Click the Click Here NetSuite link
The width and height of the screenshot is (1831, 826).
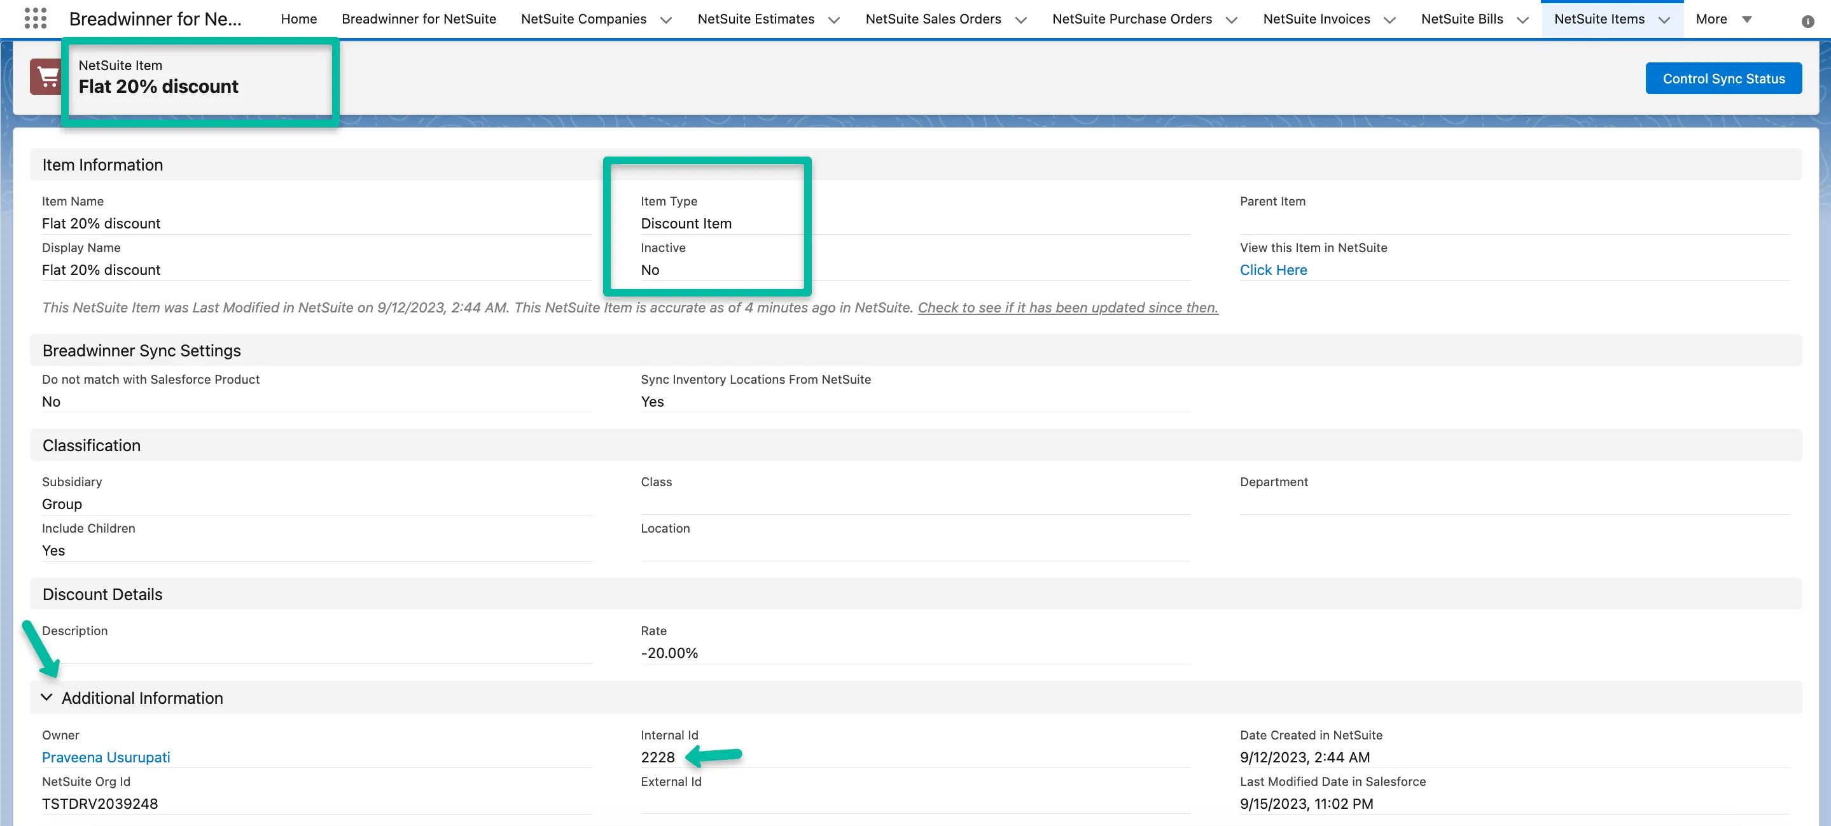coord(1273,270)
